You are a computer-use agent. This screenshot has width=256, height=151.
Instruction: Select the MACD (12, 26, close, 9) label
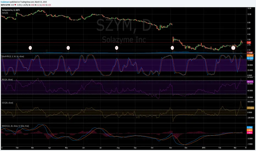[x=15, y=126]
